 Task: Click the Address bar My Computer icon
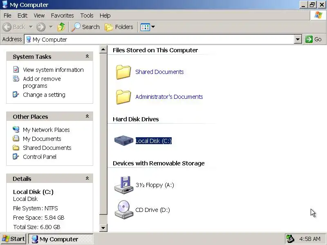point(29,39)
